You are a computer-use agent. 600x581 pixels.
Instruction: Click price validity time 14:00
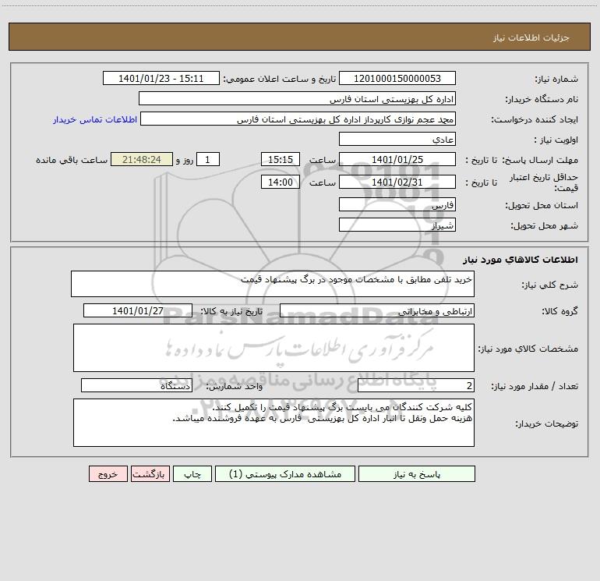tap(280, 182)
